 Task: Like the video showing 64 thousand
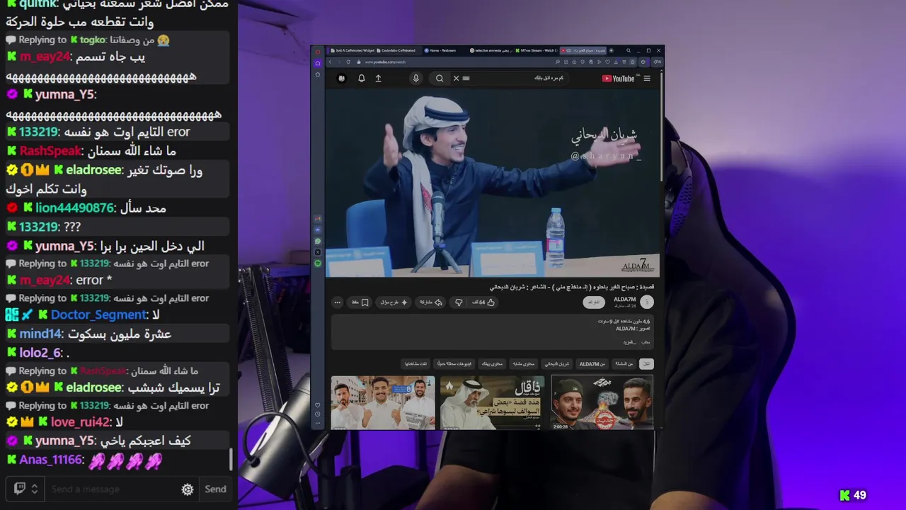click(483, 302)
